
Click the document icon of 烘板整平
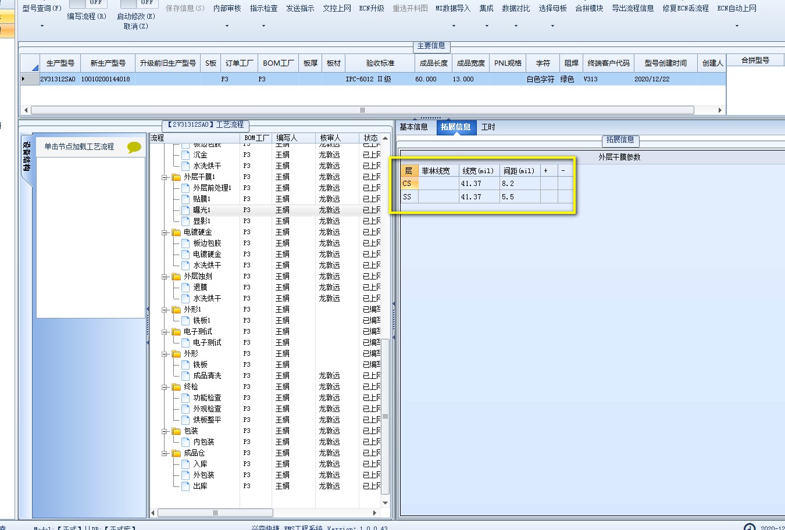[x=185, y=420]
